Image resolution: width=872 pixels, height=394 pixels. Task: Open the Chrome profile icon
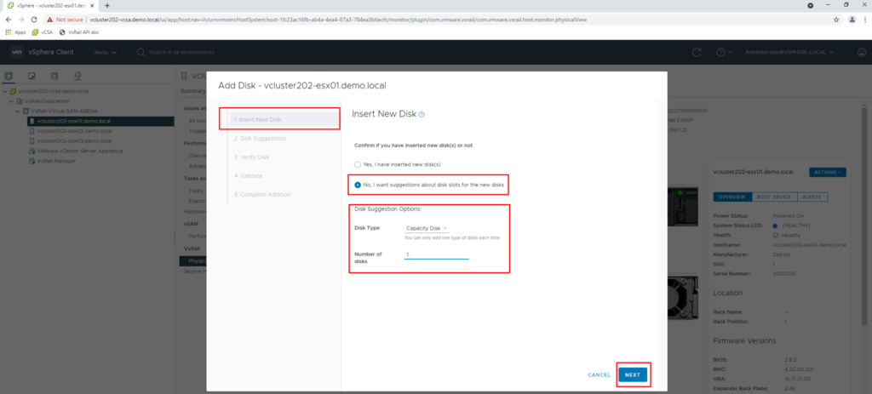tap(852, 19)
